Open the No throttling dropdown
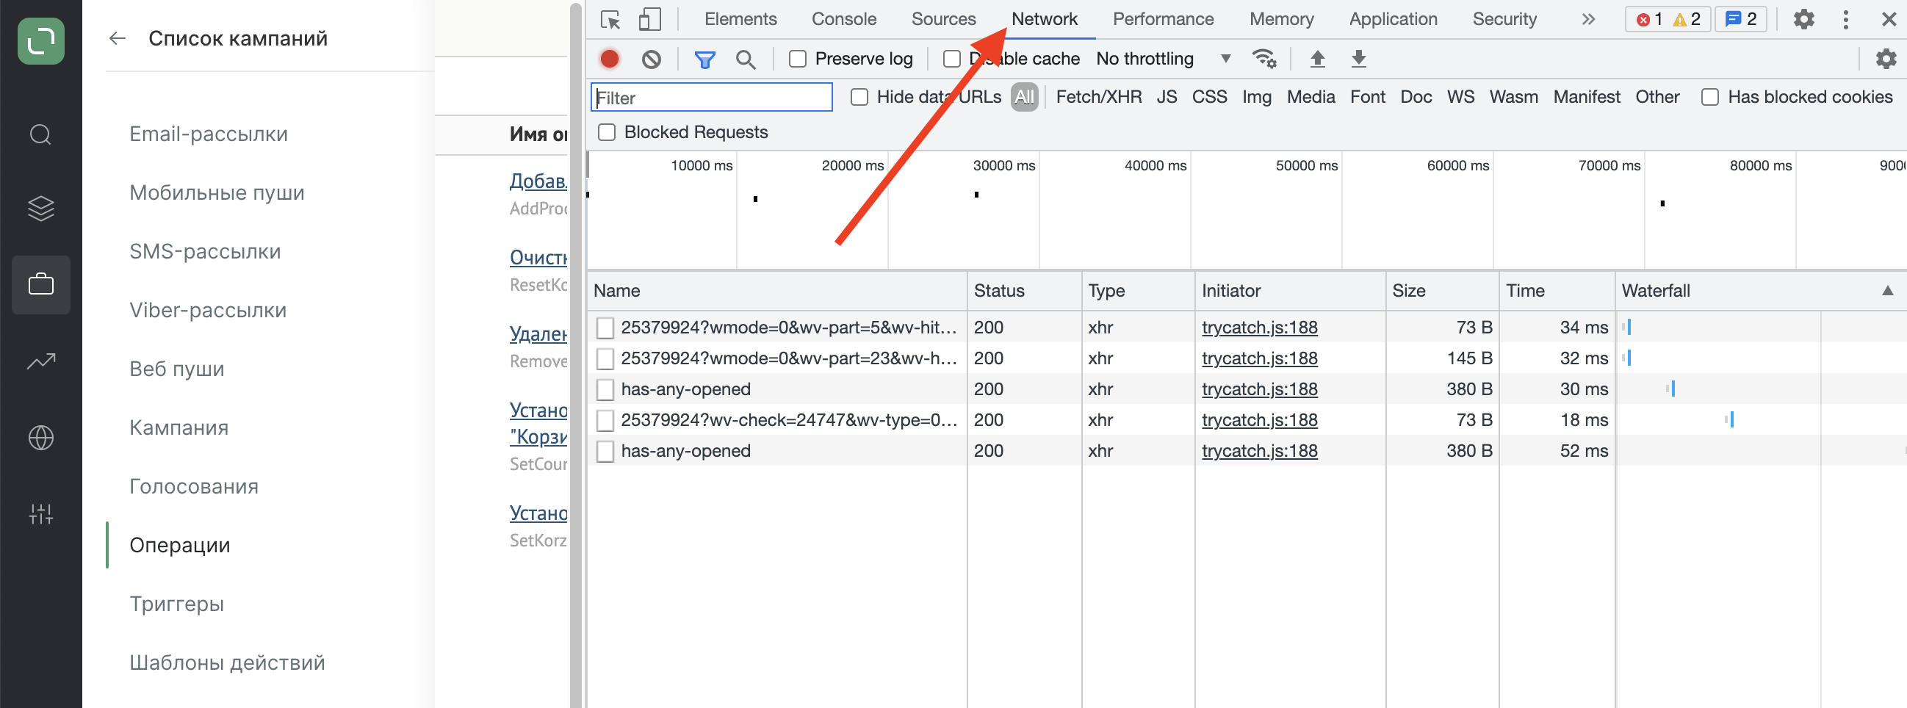Image resolution: width=1907 pixels, height=708 pixels. [1162, 59]
